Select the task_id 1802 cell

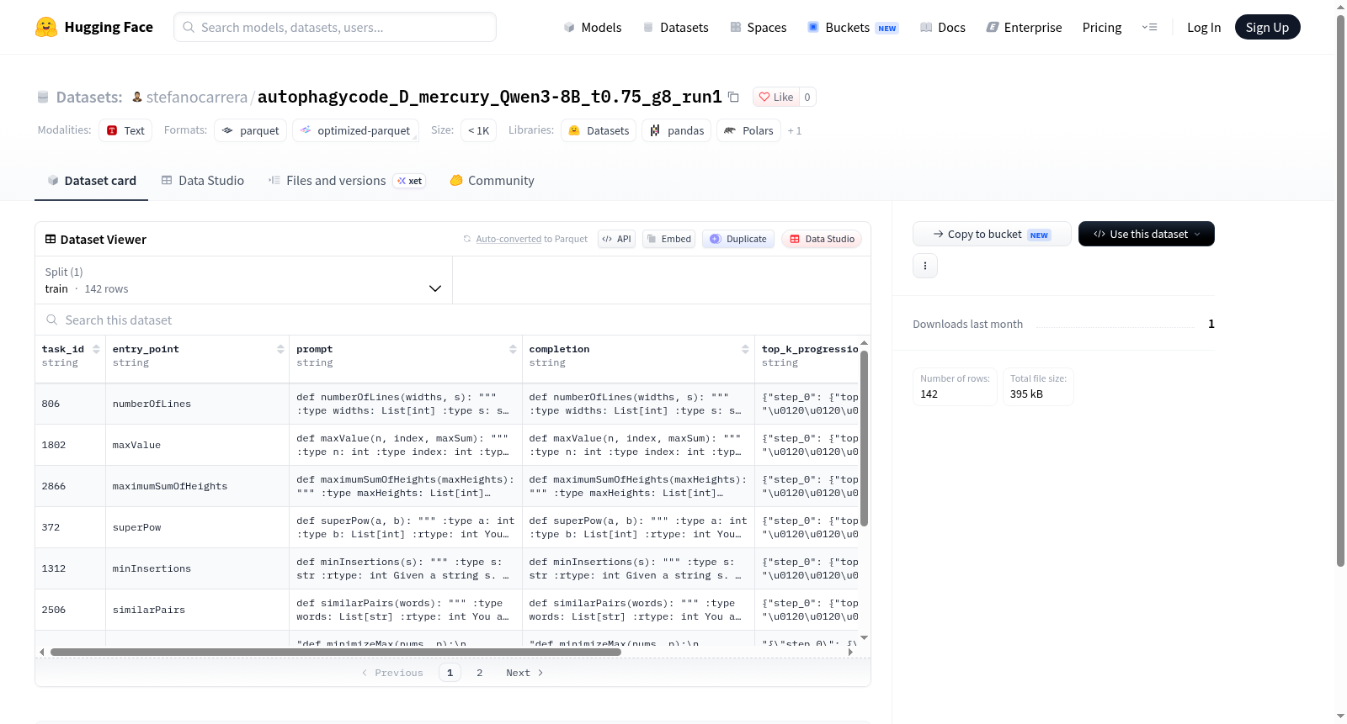point(71,445)
